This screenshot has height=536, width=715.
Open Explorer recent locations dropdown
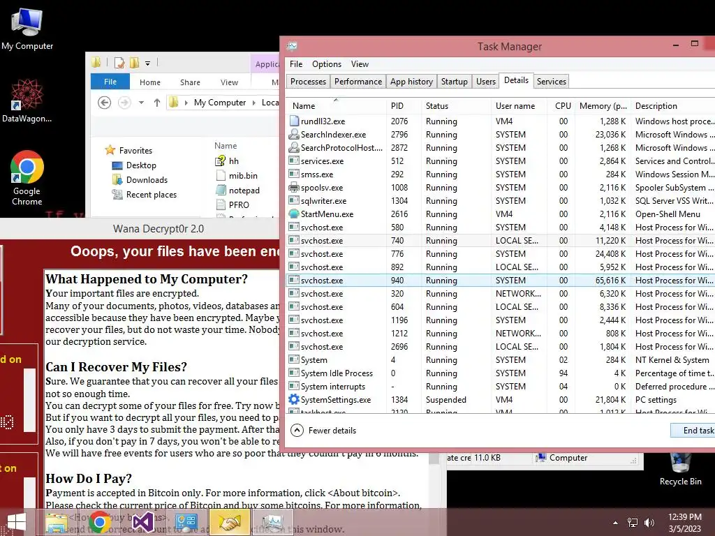[x=141, y=103]
